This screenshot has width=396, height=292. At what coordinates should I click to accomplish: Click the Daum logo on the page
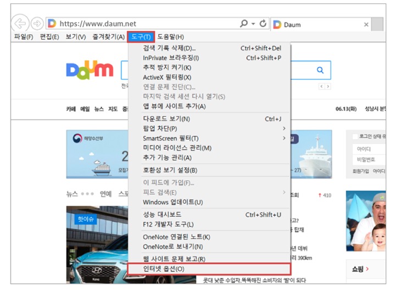90,70
